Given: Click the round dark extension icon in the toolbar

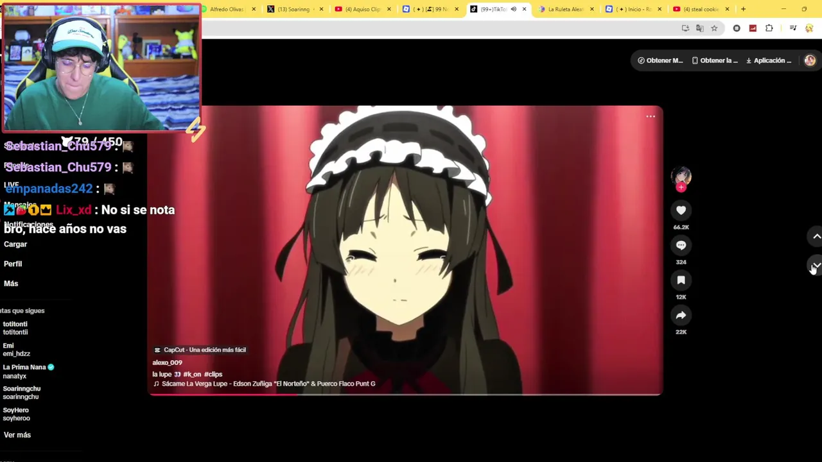Looking at the screenshot, I should point(737,28).
